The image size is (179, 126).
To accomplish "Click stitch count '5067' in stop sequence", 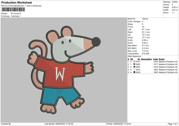I will pos(138,67).
